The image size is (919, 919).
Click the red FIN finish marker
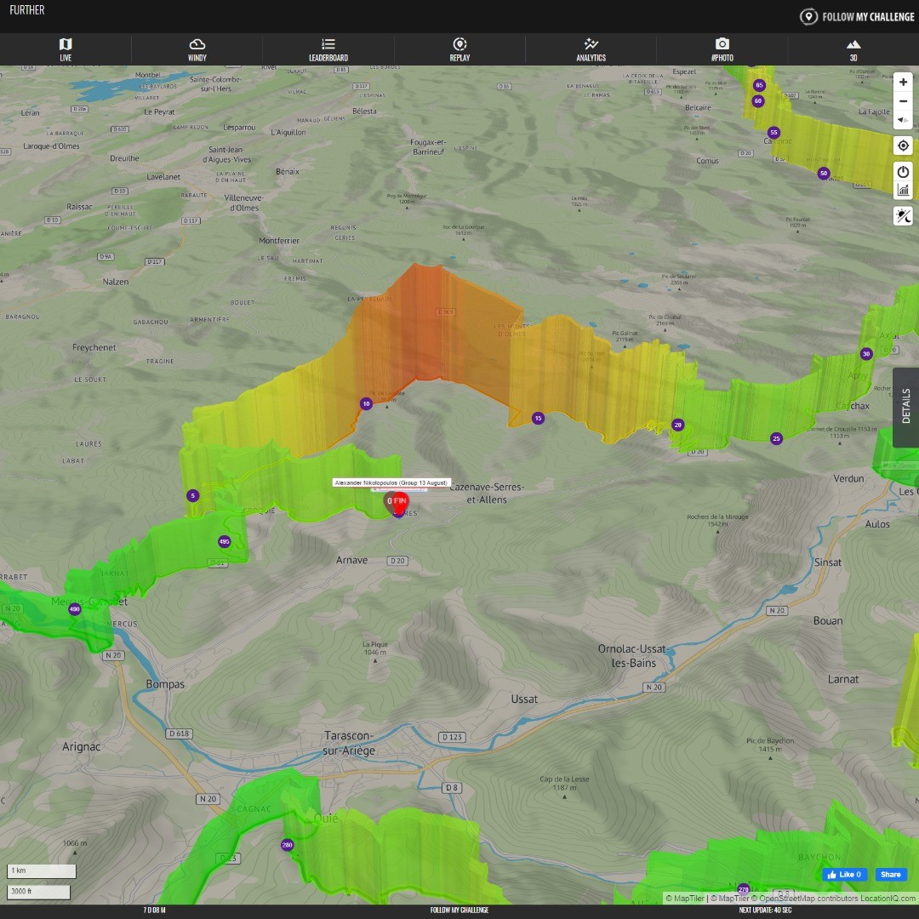399,502
